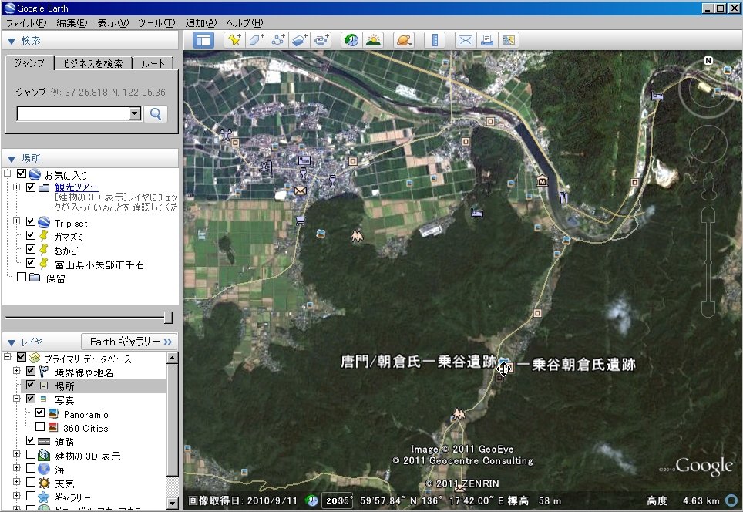
Task: Uncheck the Panoramio layer checkbox
Action: 40,414
